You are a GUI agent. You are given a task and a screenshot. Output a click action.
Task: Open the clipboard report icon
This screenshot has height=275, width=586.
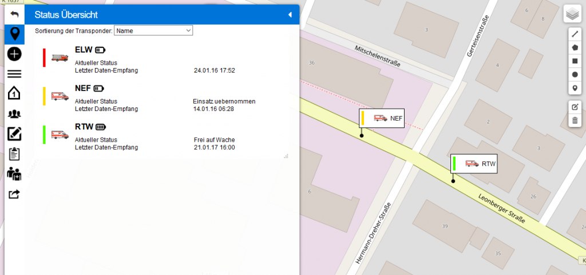(14, 154)
